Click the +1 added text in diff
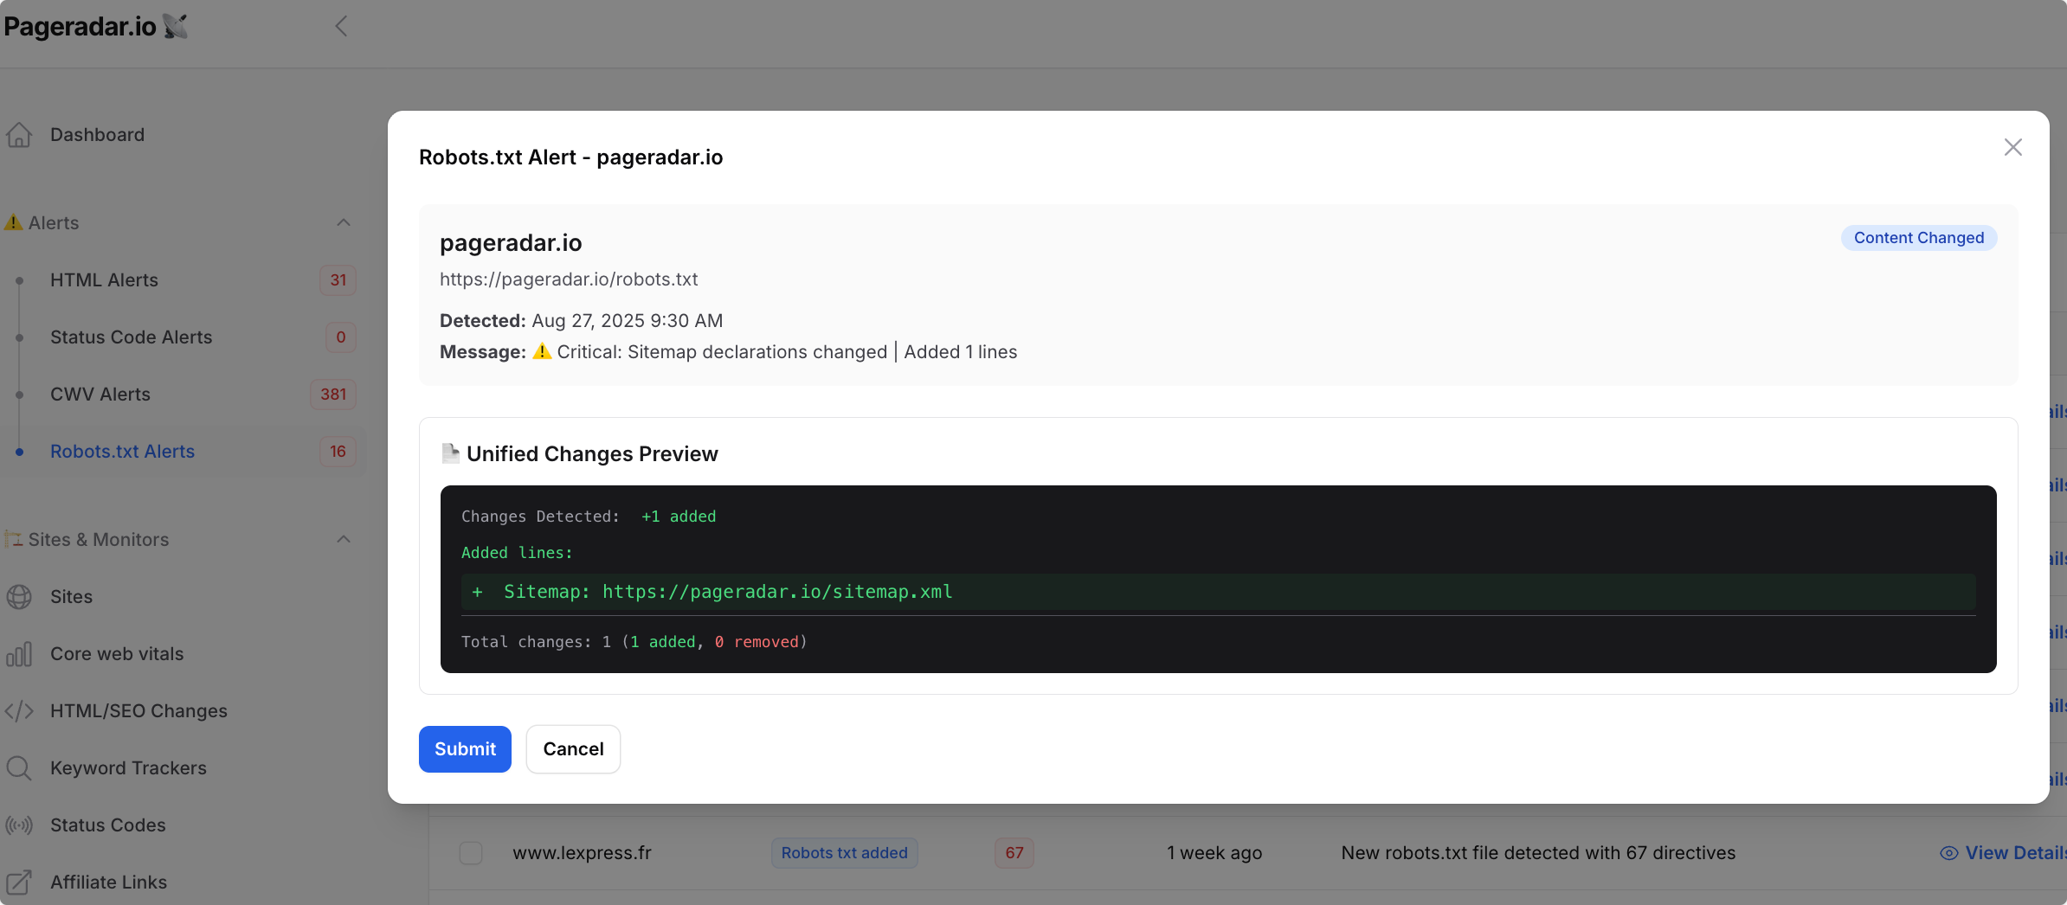Image resolution: width=2067 pixels, height=905 pixels. (x=679, y=517)
